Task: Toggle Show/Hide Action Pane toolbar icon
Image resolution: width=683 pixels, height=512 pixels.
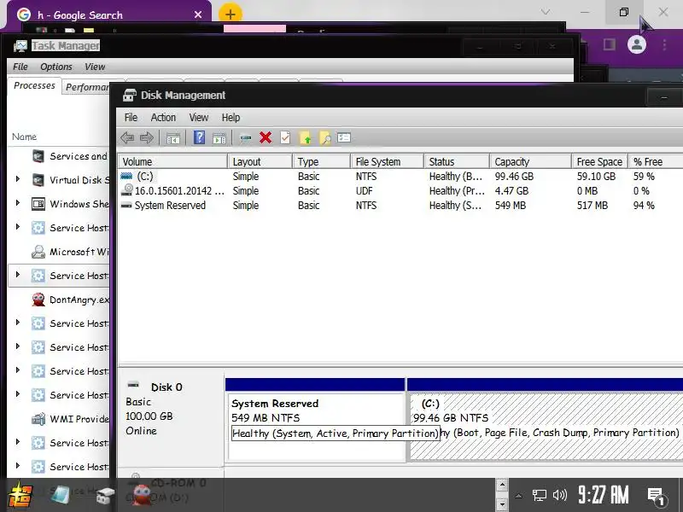Action: click(x=219, y=138)
